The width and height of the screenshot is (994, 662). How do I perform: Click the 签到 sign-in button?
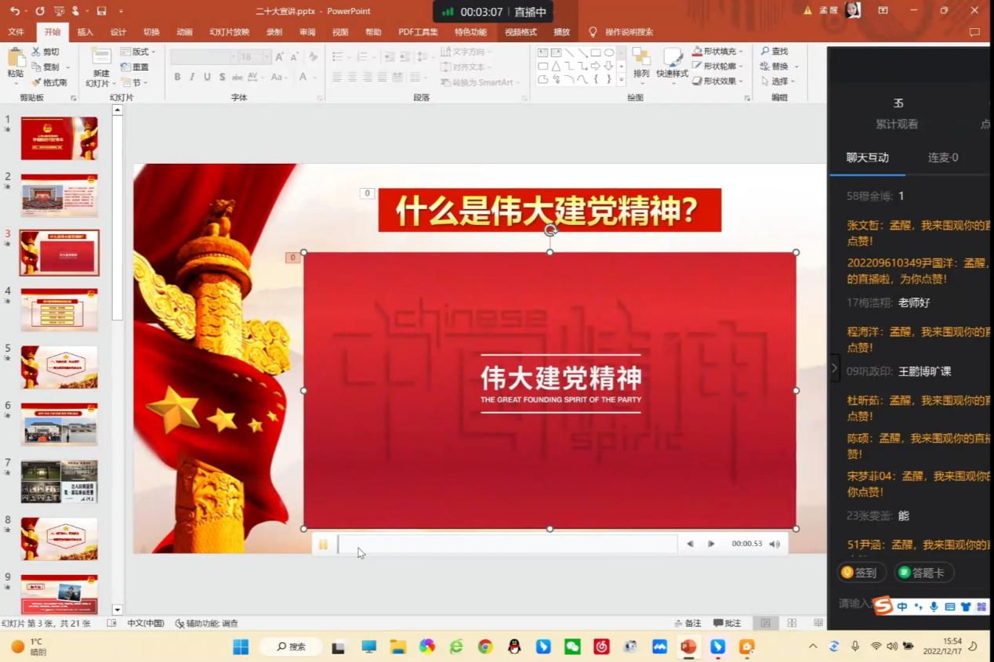(x=861, y=573)
